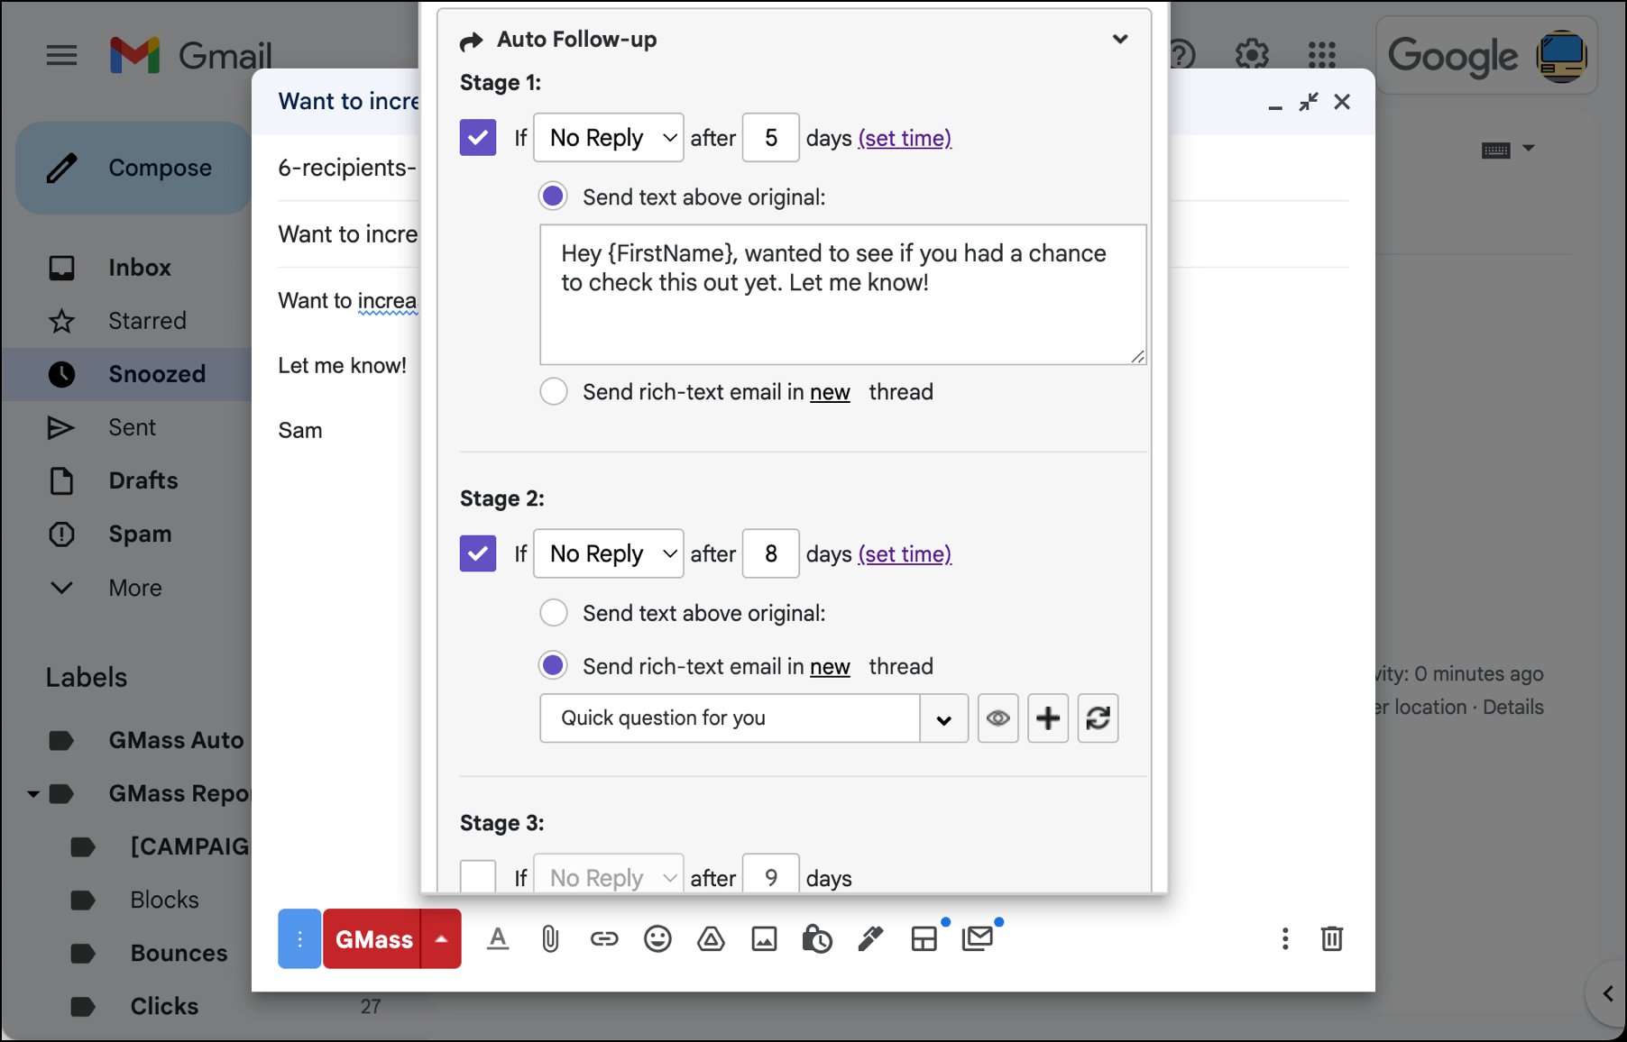Open input tools dropdown arrow

pyautogui.click(x=1529, y=149)
